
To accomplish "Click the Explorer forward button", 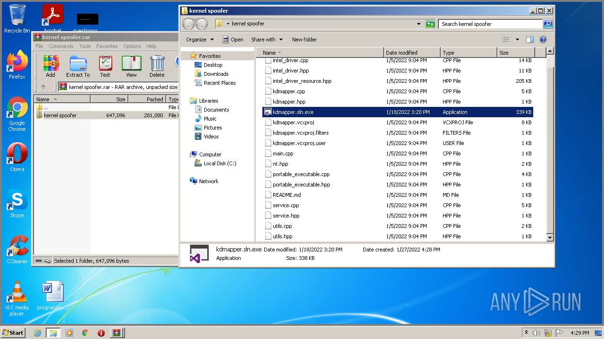I will pos(201,24).
